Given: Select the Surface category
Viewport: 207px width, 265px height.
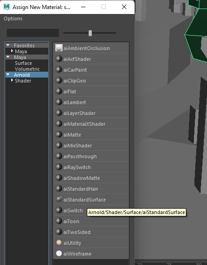Looking at the screenshot, I should pos(23,63).
